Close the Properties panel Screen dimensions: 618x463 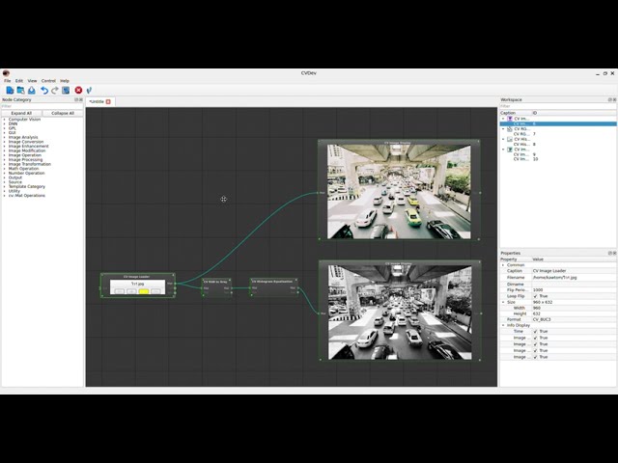point(614,253)
